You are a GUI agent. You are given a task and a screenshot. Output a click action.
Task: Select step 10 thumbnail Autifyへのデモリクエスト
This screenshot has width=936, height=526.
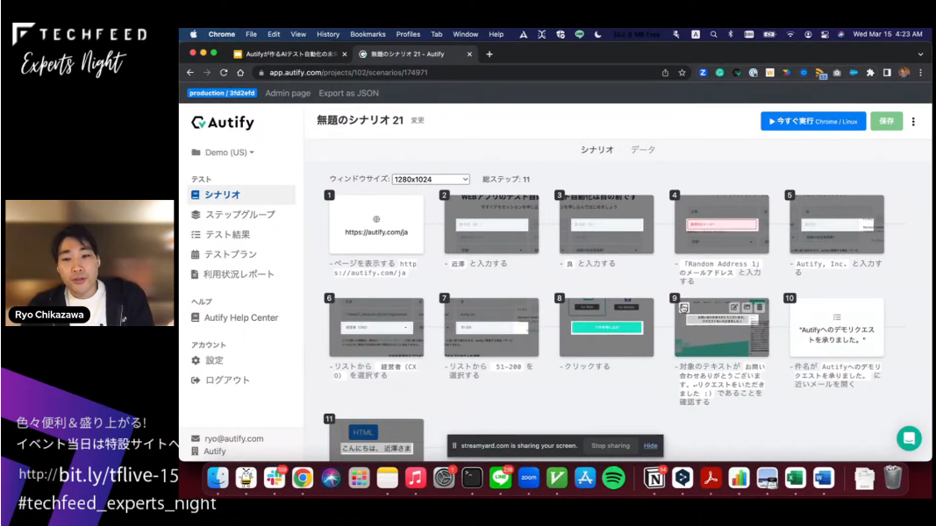(836, 327)
